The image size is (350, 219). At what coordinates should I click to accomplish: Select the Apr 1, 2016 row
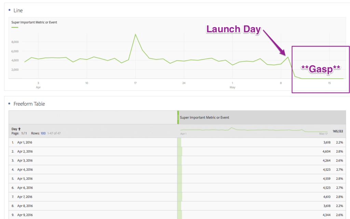[25, 142]
